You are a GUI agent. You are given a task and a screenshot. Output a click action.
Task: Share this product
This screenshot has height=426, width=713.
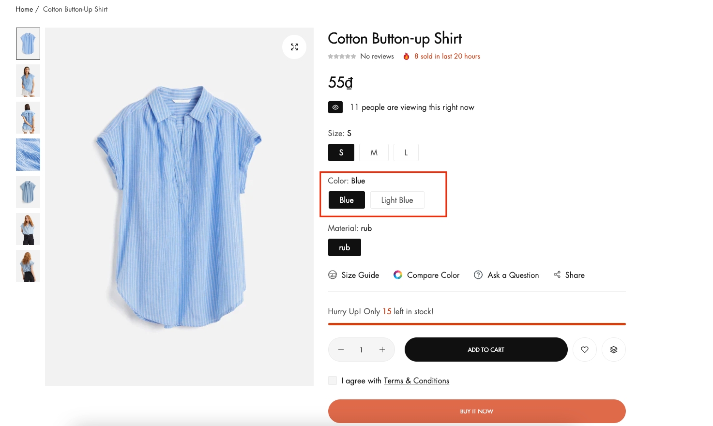point(569,275)
